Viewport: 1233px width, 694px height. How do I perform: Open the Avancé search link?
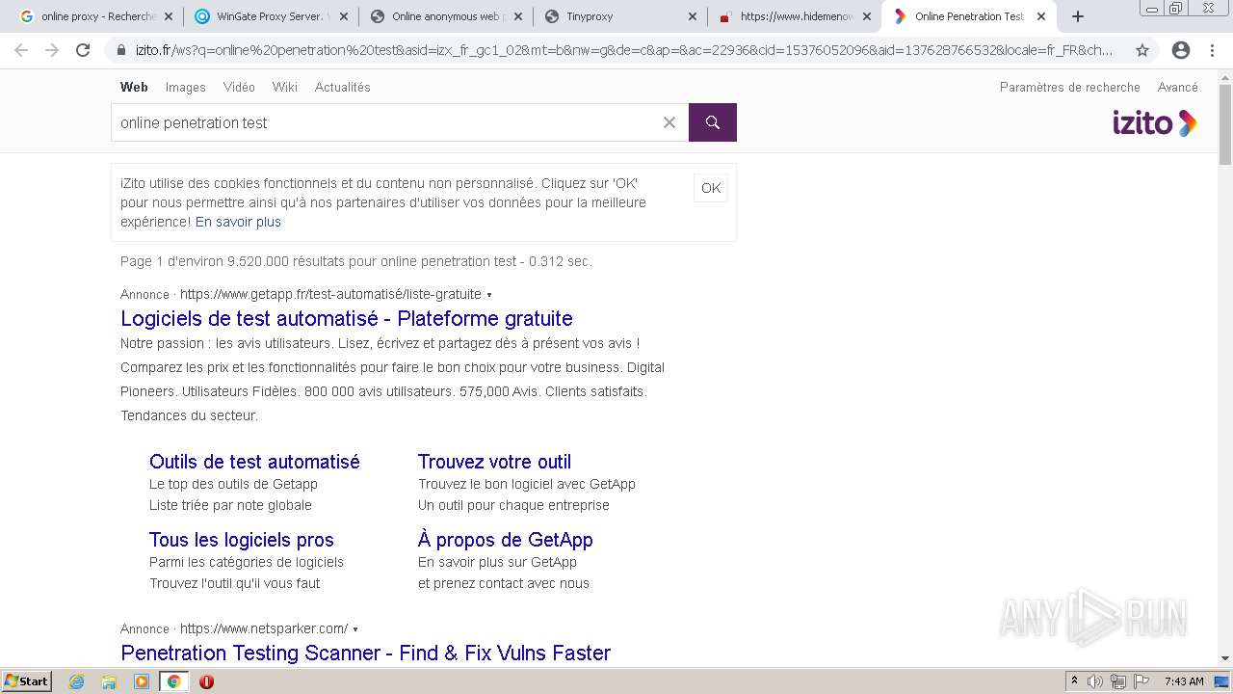(x=1177, y=87)
